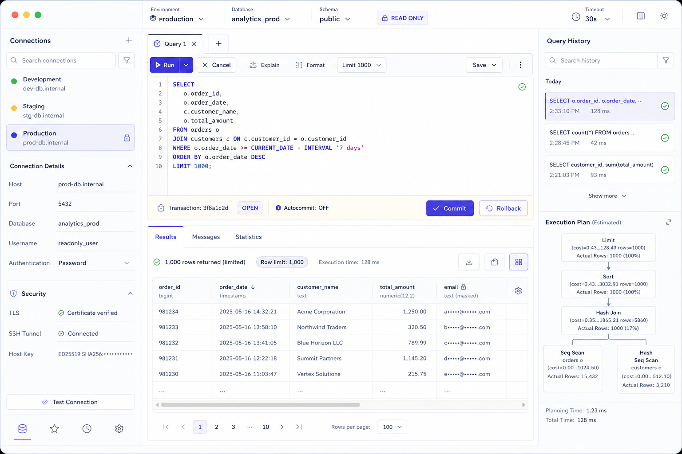Toggle the layout panels icon
682x454 pixels.
pos(641,16)
